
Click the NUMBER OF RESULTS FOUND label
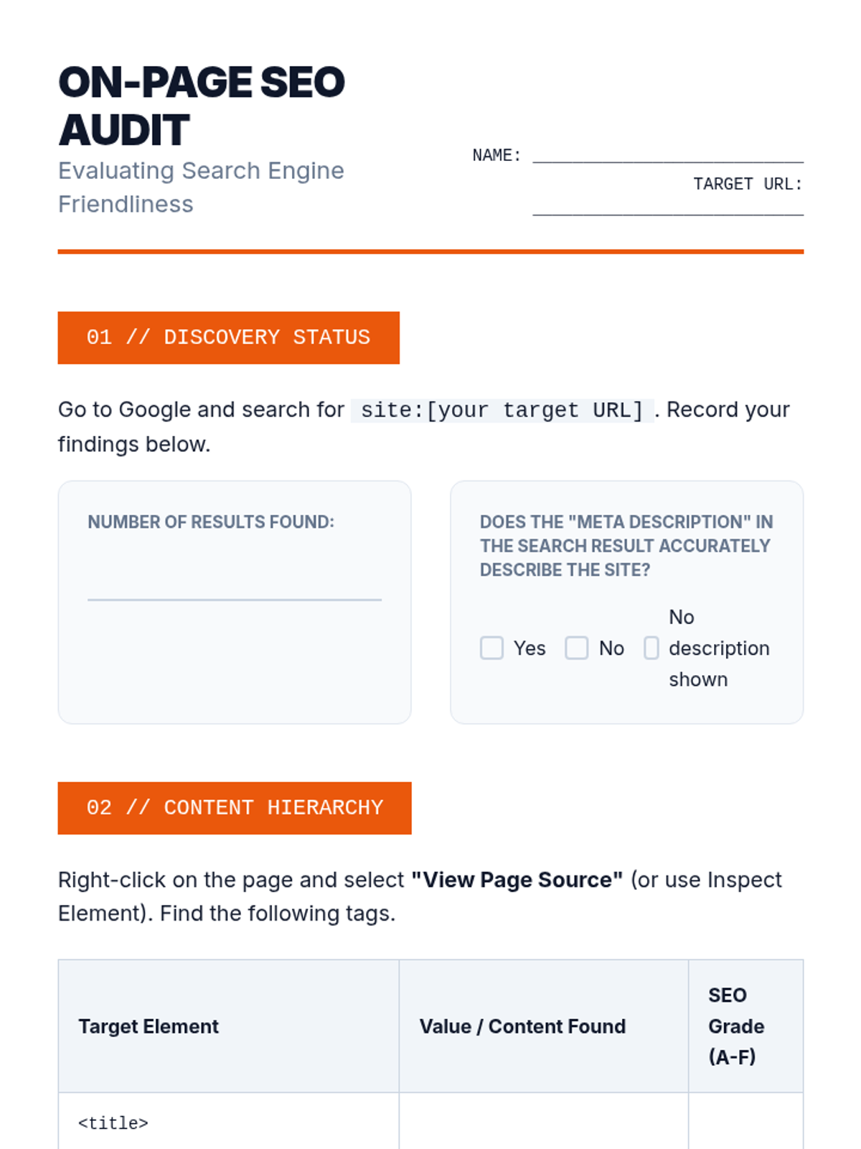[211, 522]
